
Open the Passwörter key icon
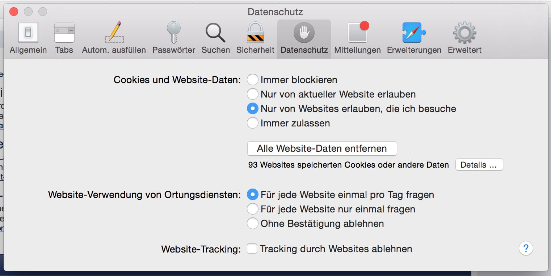pos(173,33)
